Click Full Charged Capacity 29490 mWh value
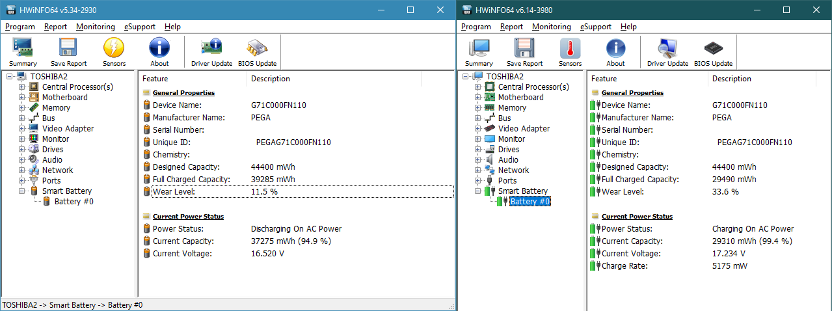Screen dimensions: 832x311 [x=734, y=180]
